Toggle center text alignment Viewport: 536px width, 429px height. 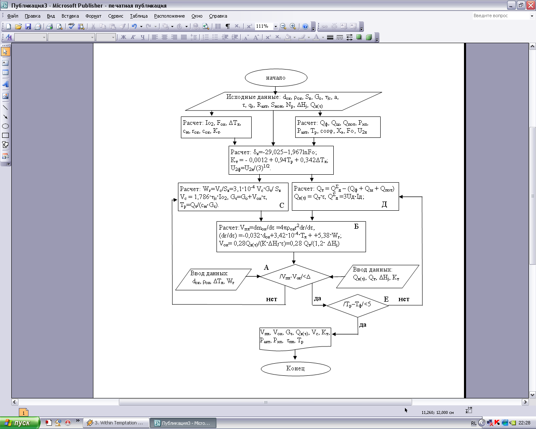tap(164, 37)
